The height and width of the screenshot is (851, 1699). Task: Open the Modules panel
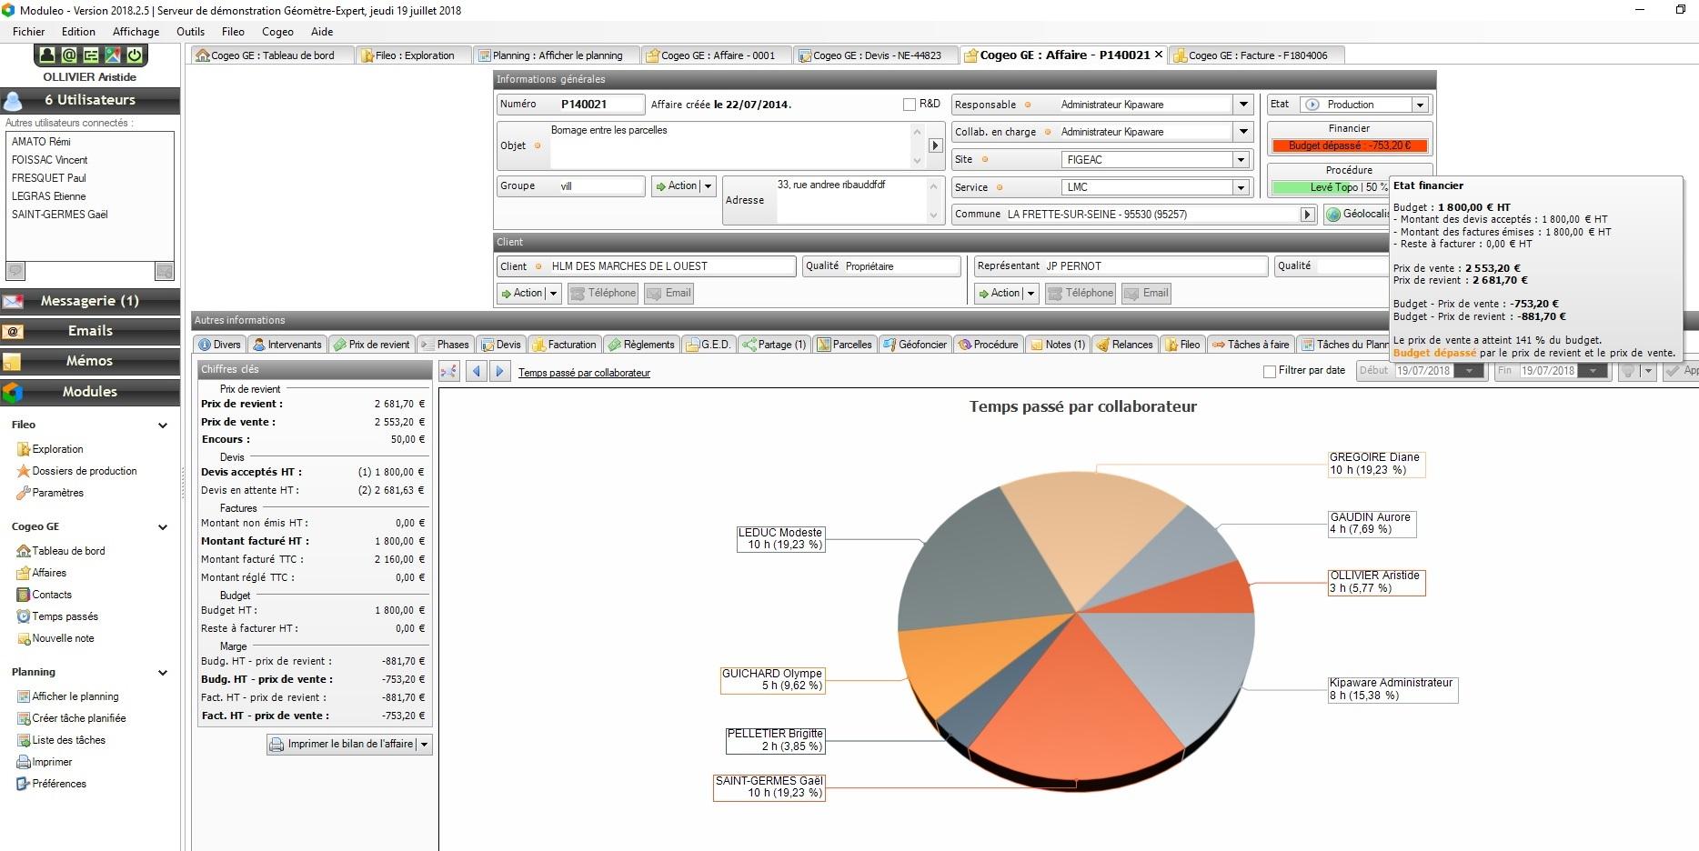[x=90, y=392]
